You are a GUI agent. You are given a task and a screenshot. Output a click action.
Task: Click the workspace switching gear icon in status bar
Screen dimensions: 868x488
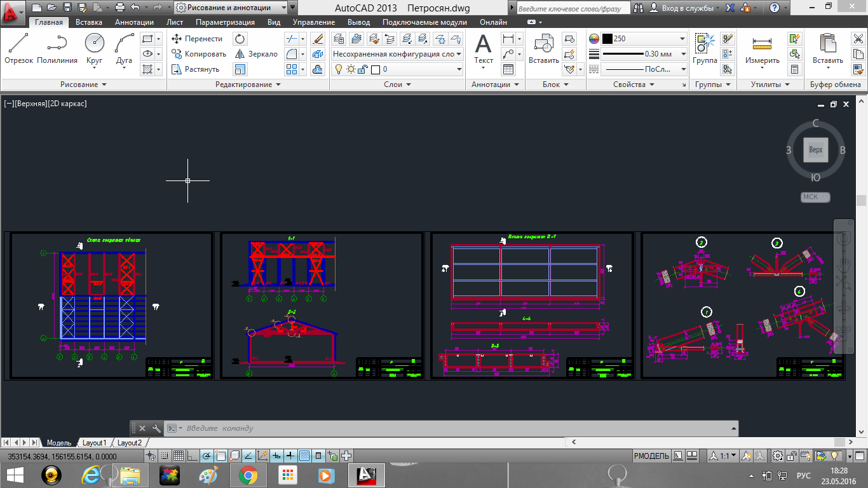[x=778, y=456]
